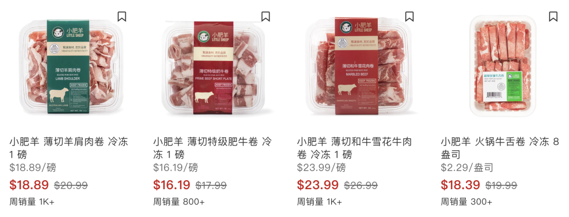Click the crossed-out $20.99 original price
This screenshot has width=569, height=217.
71,185
